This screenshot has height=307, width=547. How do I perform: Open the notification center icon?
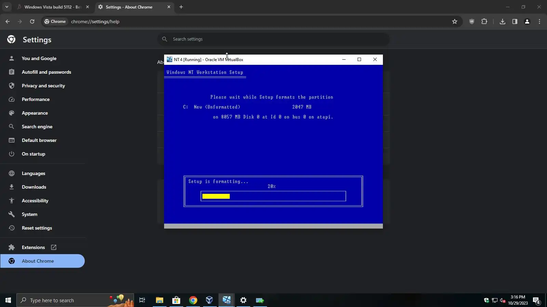(536, 300)
